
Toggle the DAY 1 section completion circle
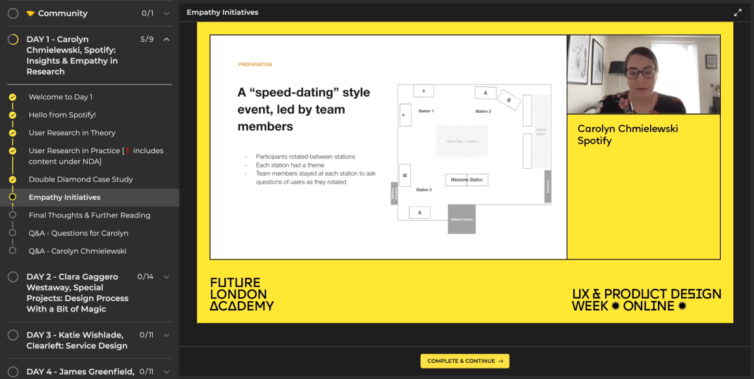pyautogui.click(x=13, y=40)
